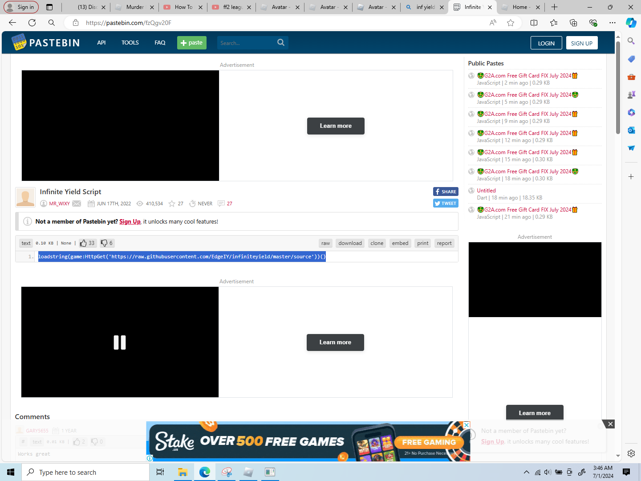Click the thumbs-up like icon showing 33
This screenshot has width=641, height=481.
coord(83,243)
